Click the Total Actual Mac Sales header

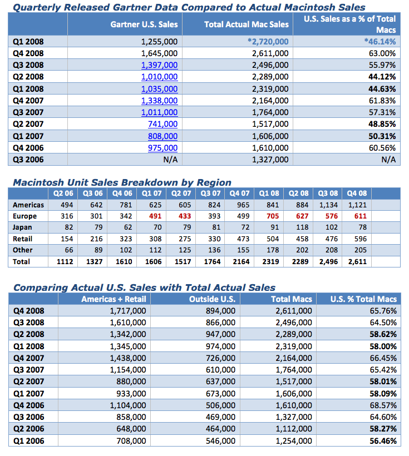click(x=247, y=24)
